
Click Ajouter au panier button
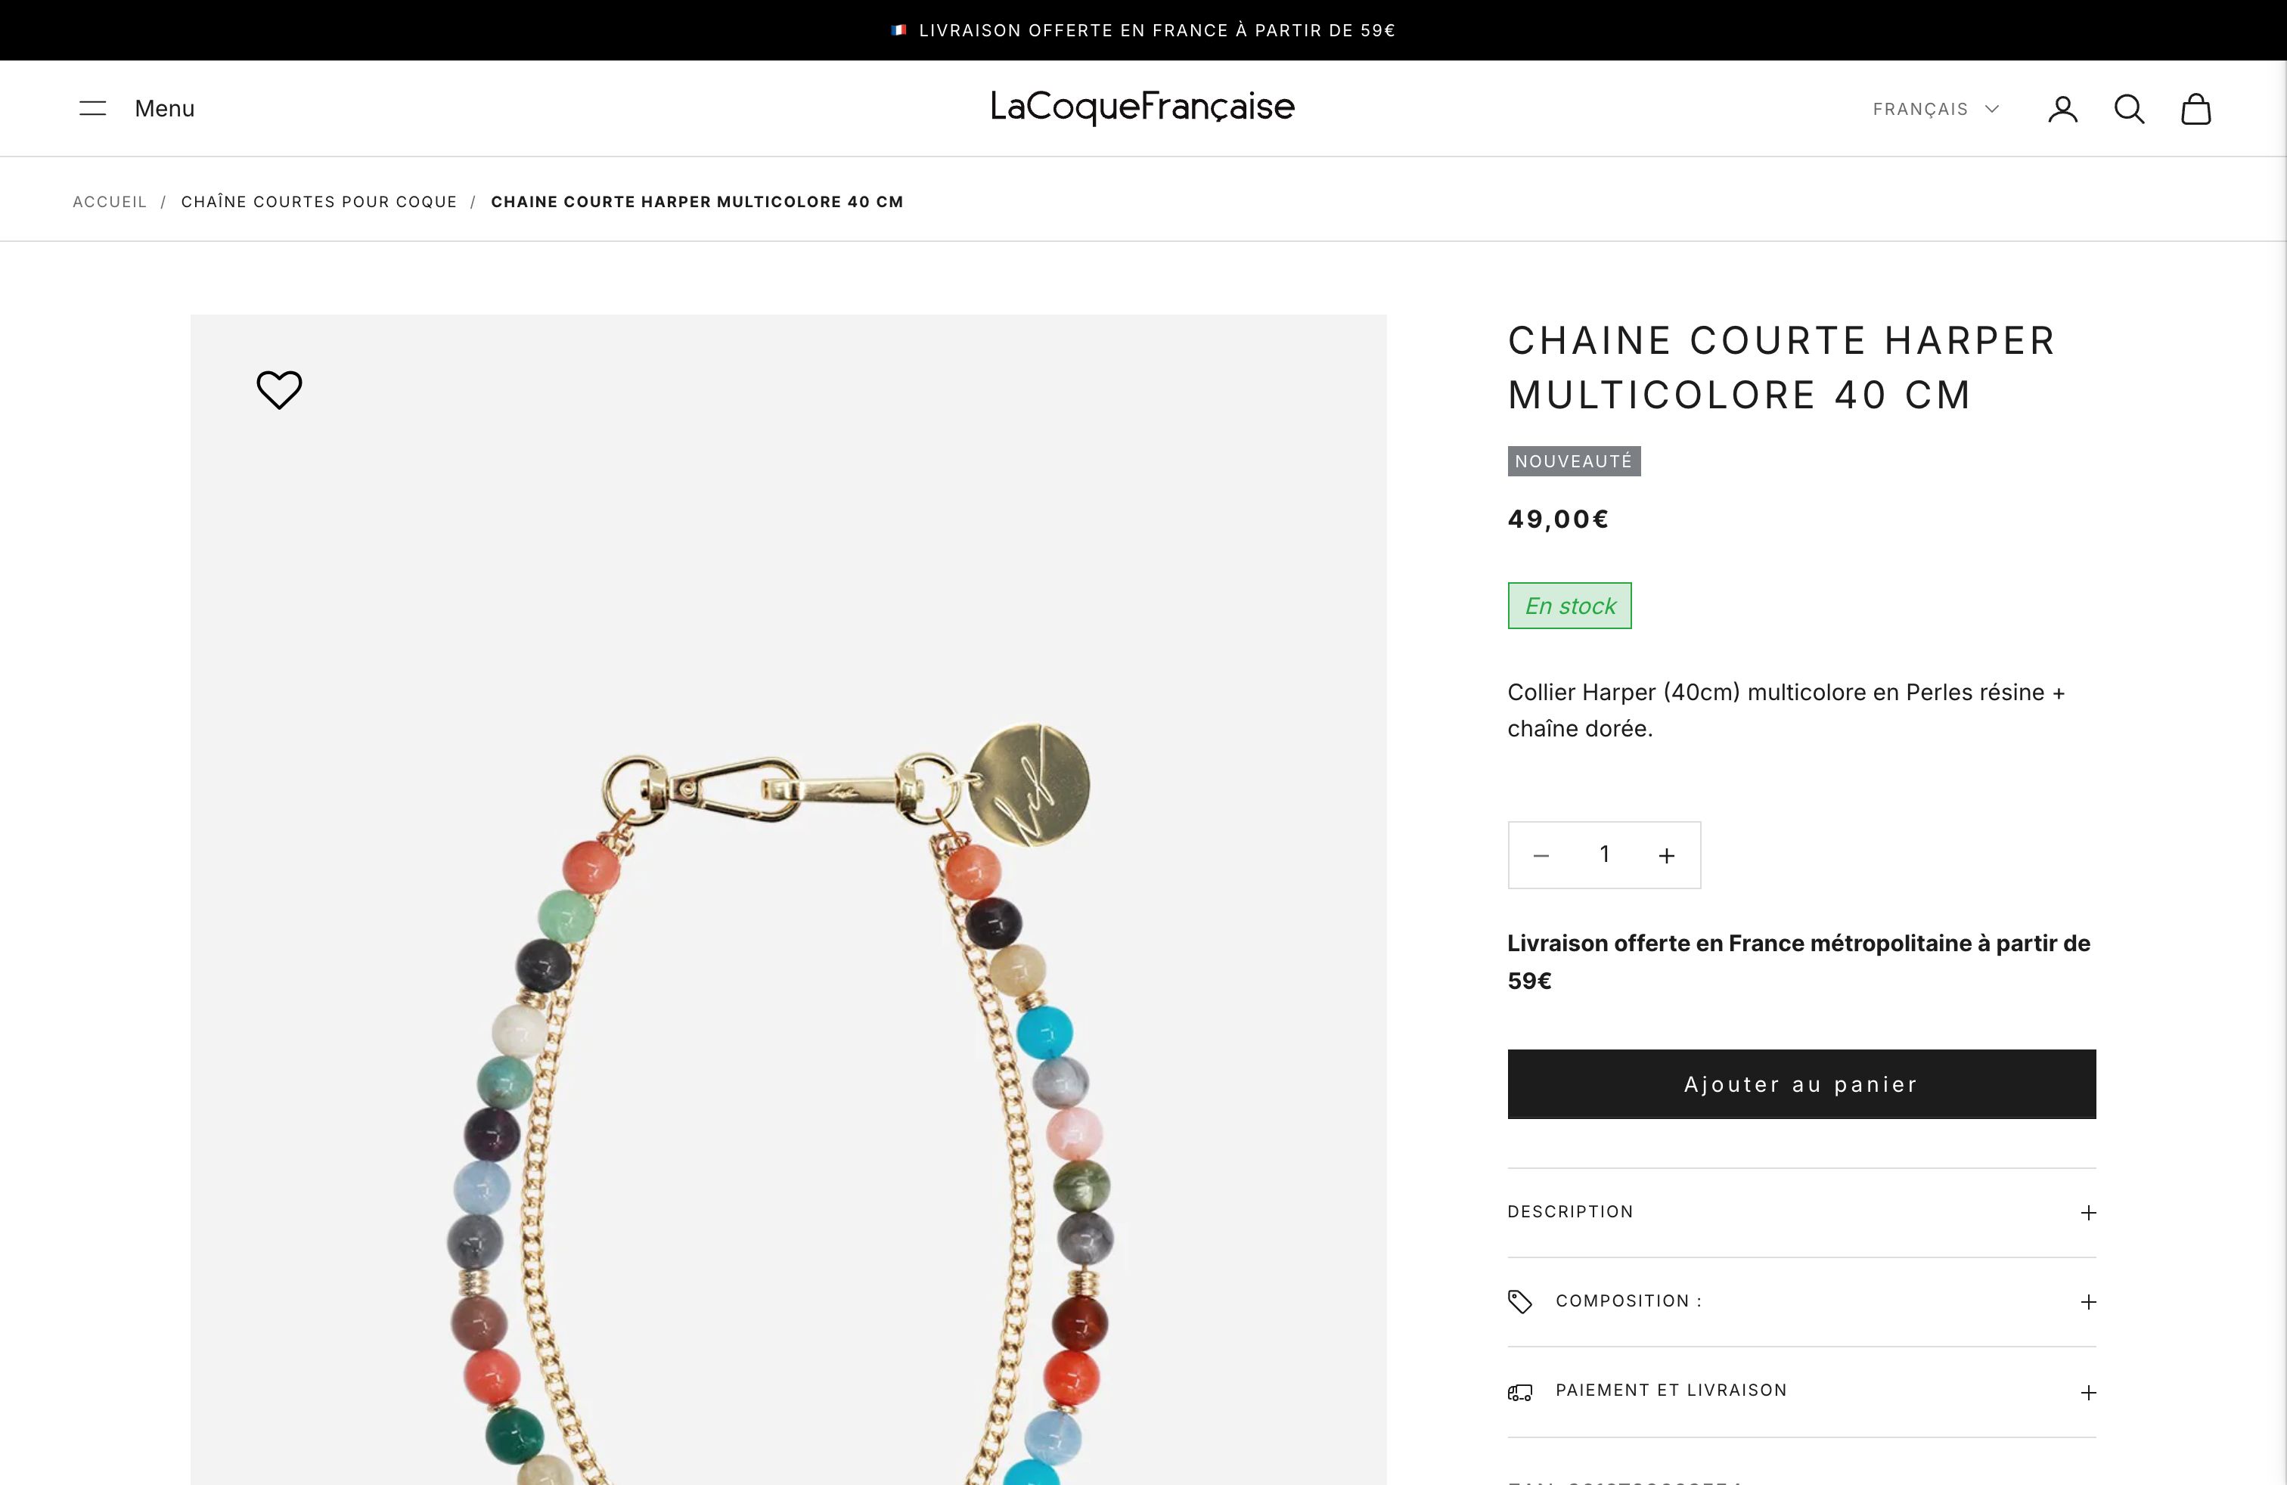click(x=1801, y=1084)
